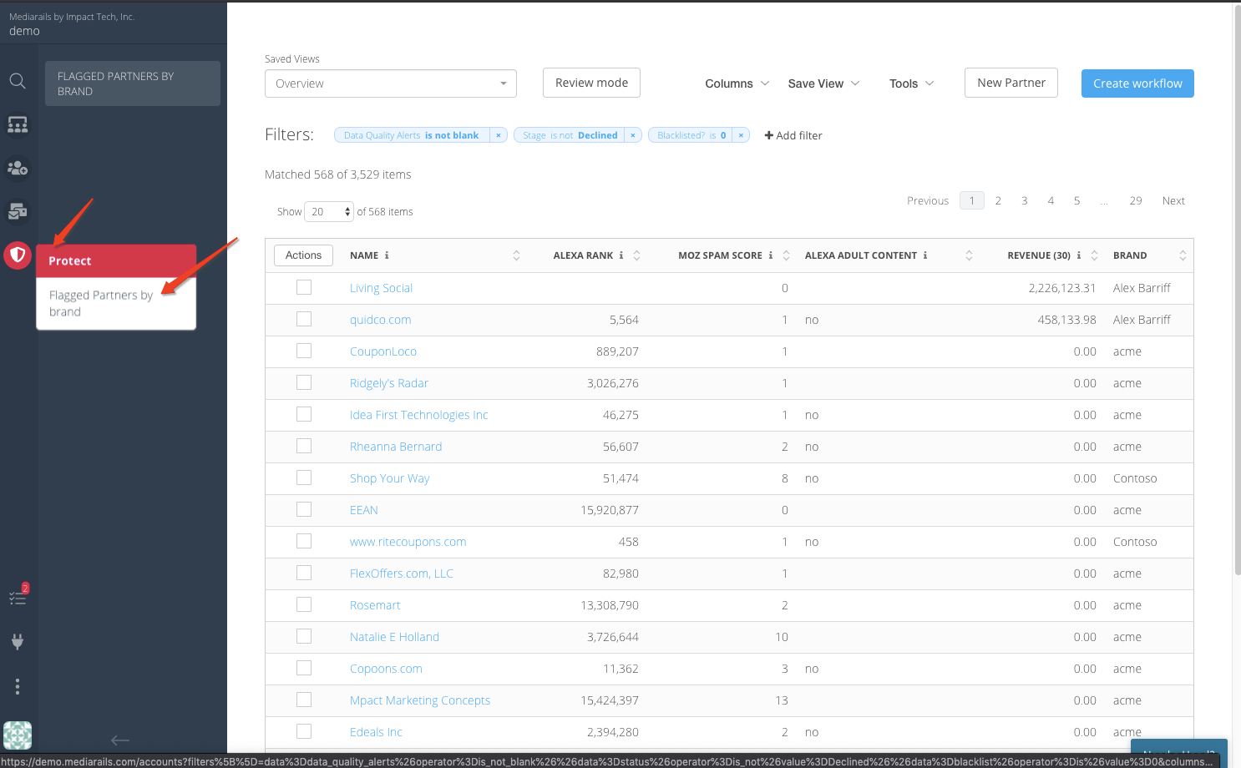Image resolution: width=1241 pixels, height=768 pixels.
Task: Expand the Saved Views Overview dropdown
Action: pos(390,83)
